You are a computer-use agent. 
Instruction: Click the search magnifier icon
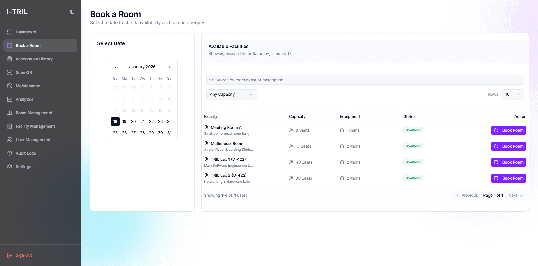pyautogui.click(x=211, y=80)
